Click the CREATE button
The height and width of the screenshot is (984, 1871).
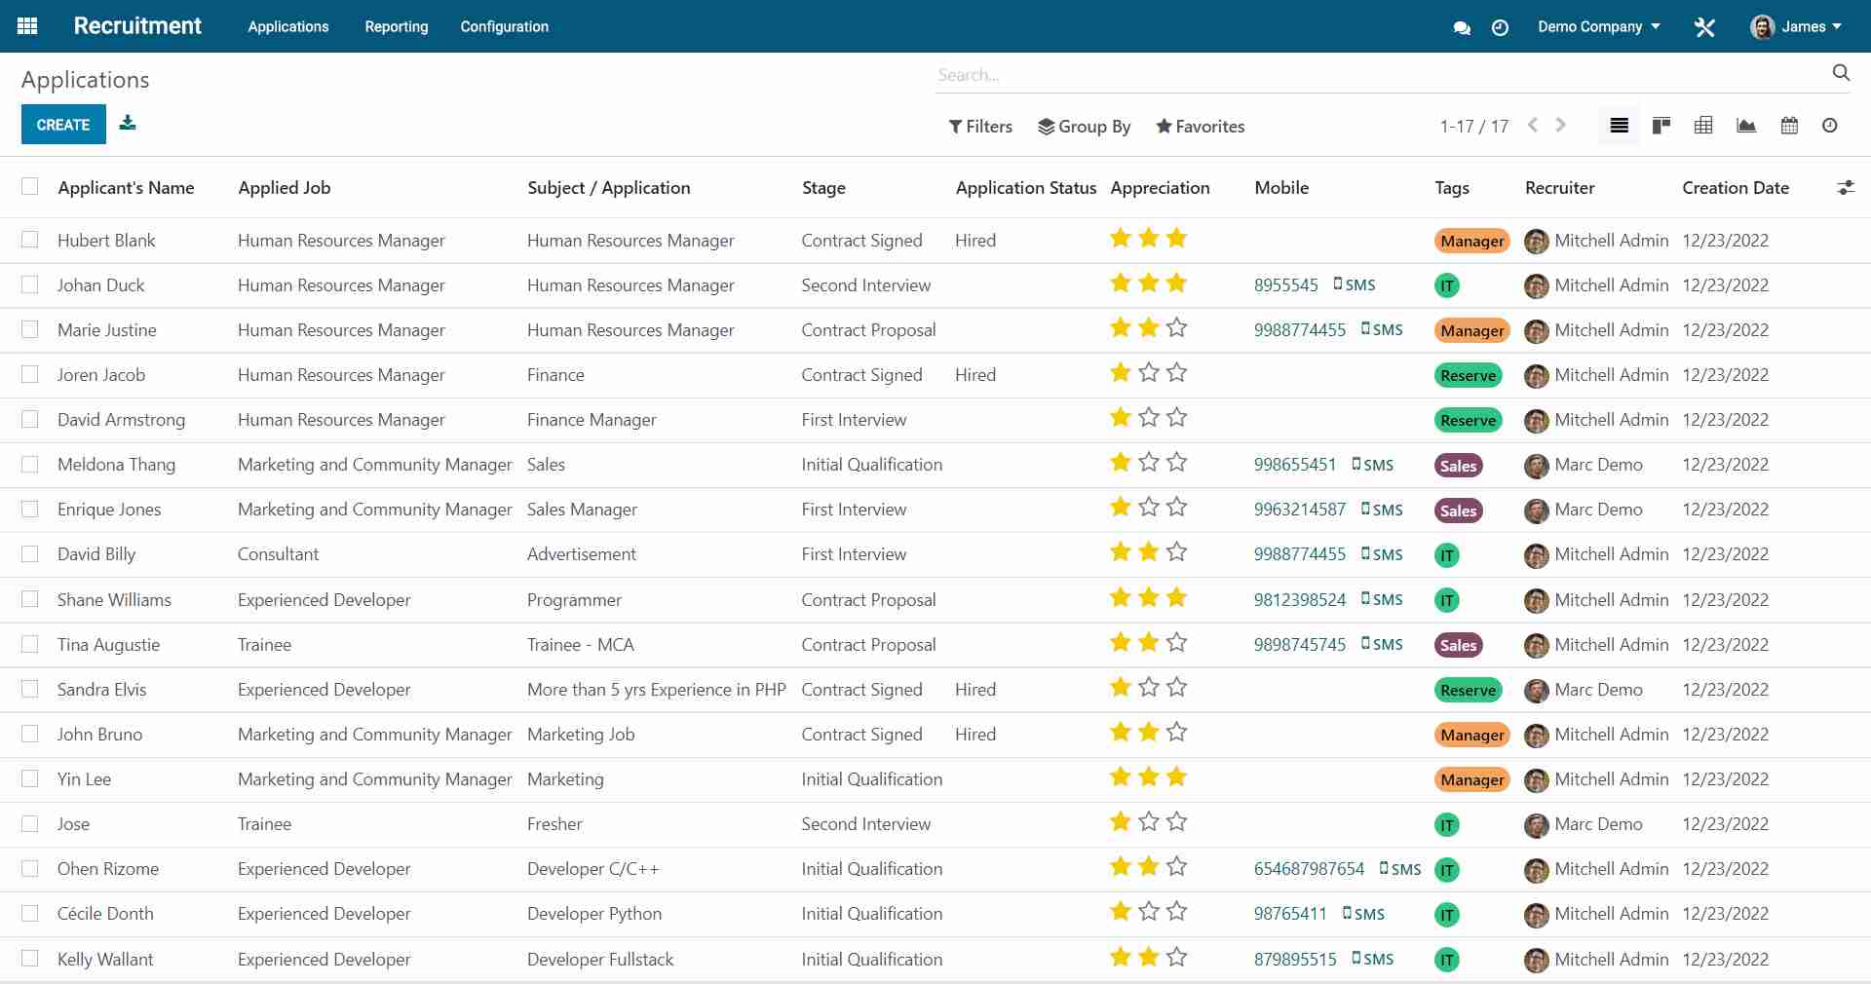63,125
